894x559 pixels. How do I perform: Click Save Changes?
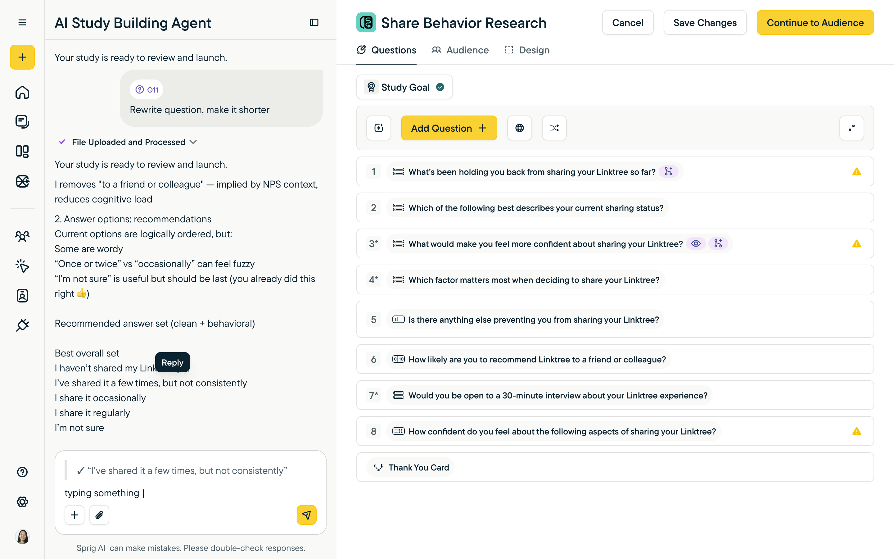[705, 23]
